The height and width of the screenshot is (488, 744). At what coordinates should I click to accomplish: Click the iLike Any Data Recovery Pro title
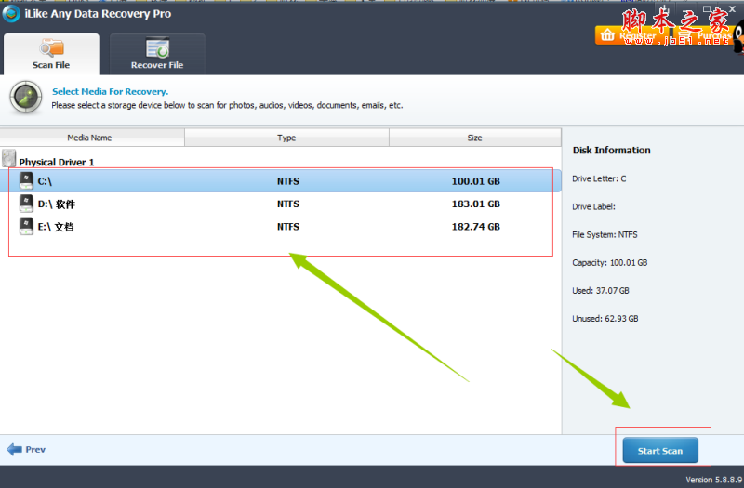[x=98, y=14]
